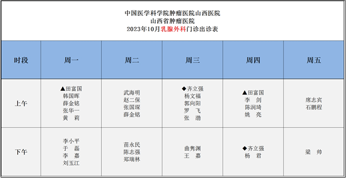Image resolution: width=346 pixels, height=178 pixels.
Task: Select the name 郭向阳
Action: click(x=192, y=103)
